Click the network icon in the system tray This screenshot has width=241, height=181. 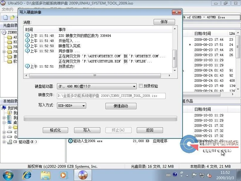[x=202, y=175]
